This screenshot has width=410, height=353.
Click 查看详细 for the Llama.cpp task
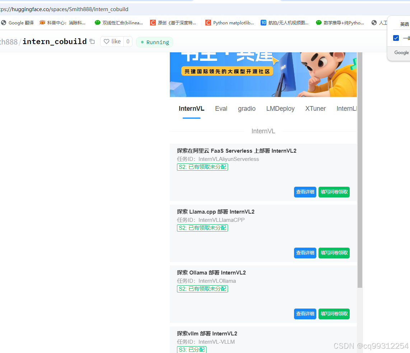point(305,253)
